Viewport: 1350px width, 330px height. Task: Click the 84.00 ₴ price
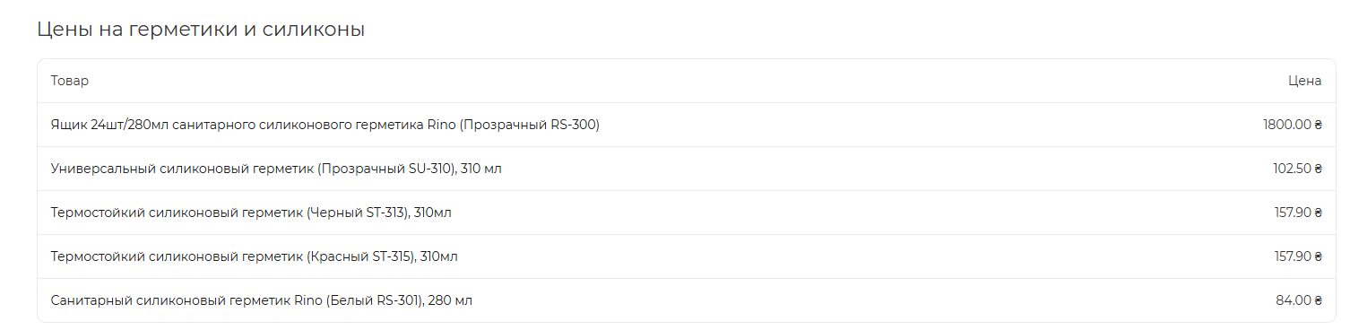1299,300
